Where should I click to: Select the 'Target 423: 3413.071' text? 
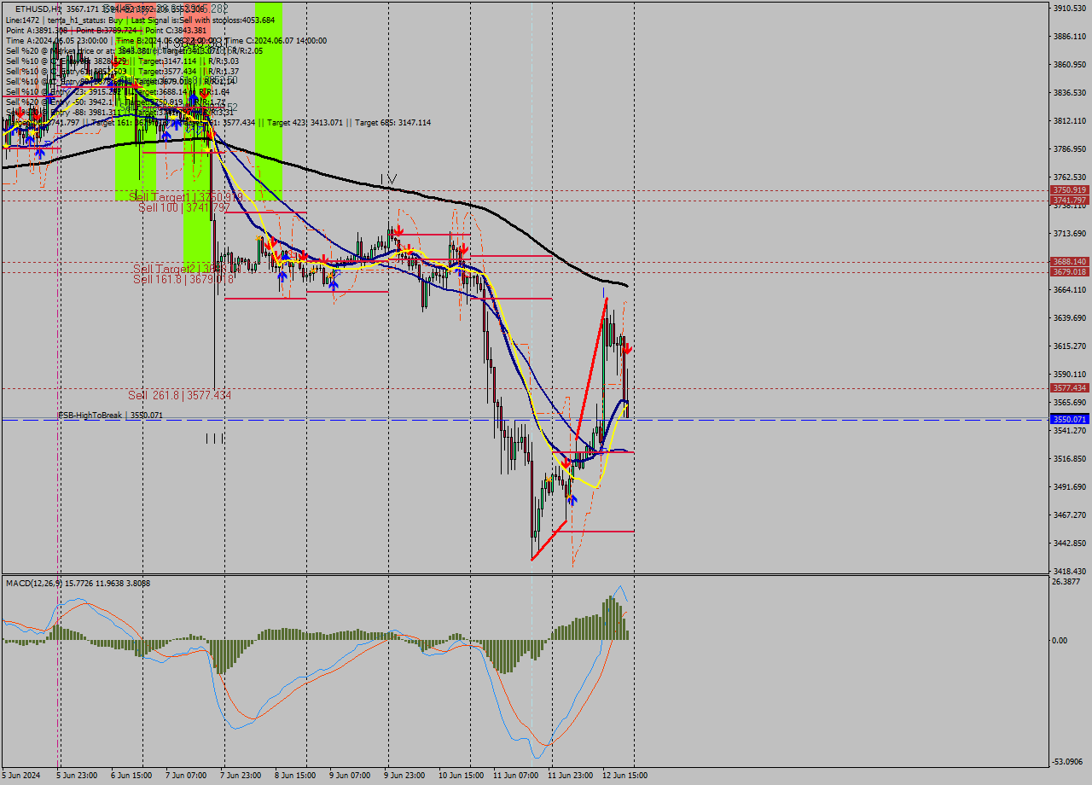[305, 123]
